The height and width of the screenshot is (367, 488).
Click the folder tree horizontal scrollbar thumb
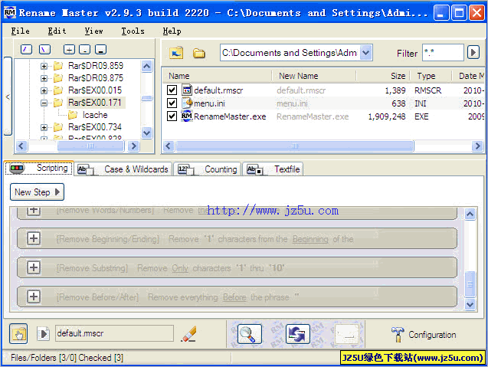pyautogui.click(x=90, y=146)
